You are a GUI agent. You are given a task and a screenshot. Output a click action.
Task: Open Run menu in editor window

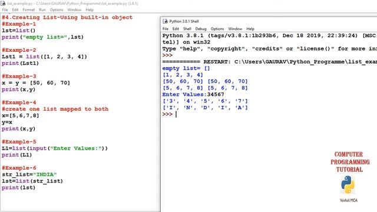42,10
